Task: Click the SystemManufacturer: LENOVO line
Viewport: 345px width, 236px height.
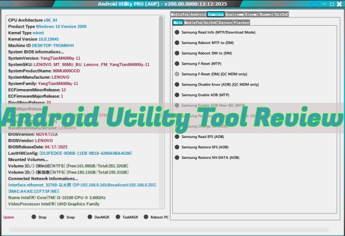Action: 39,77
